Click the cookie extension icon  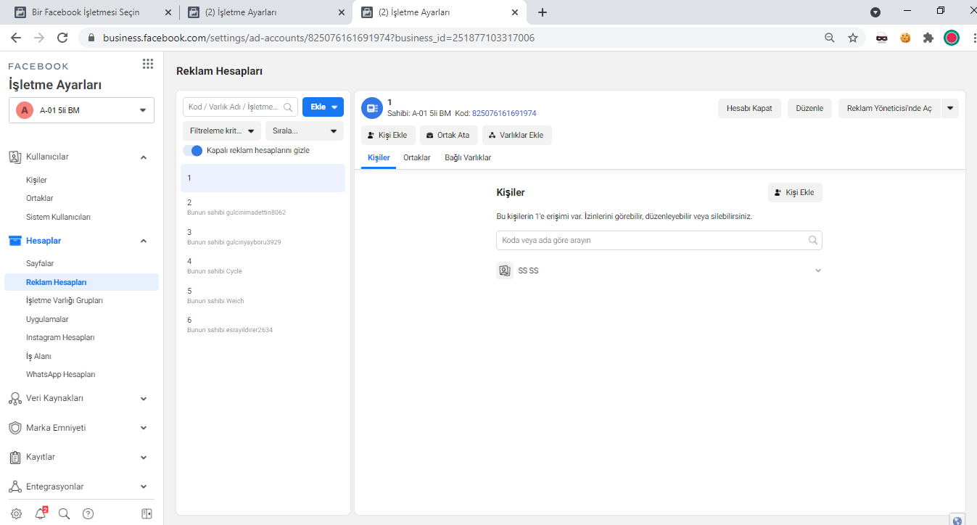coord(905,38)
